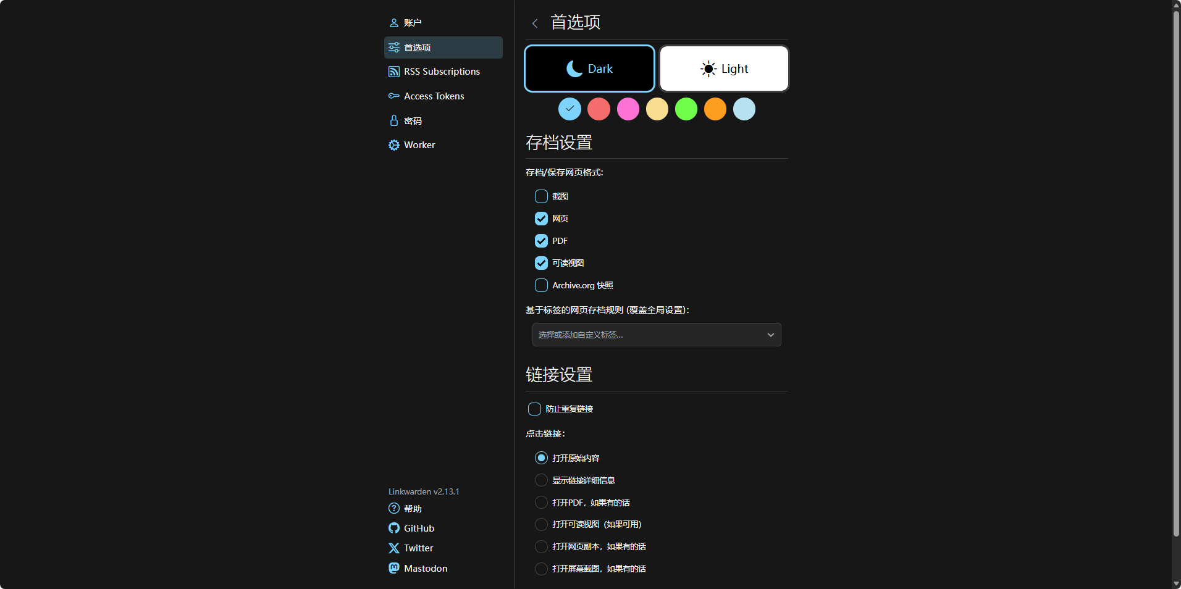Click the Mastodon logo icon
Viewport: 1181px width, 589px height.
[393, 568]
